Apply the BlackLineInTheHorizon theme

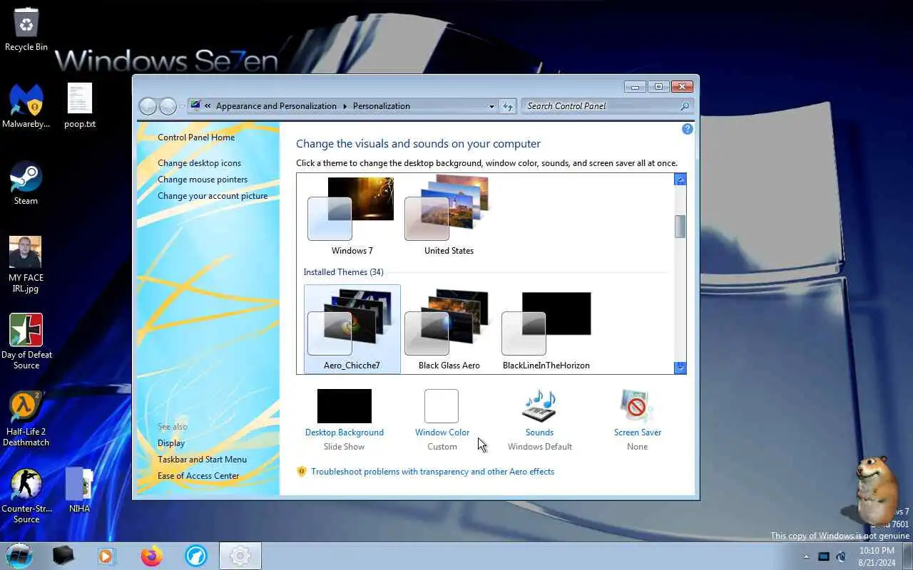[546, 328]
